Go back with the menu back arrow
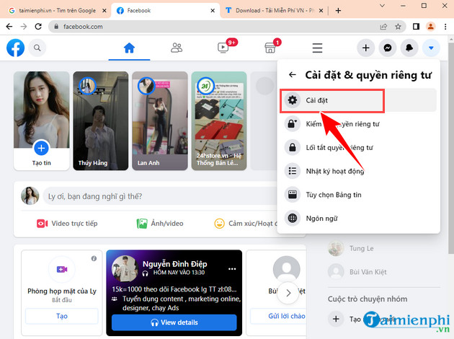Image resolution: width=454 pixels, height=339 pixels. [293, 75]
